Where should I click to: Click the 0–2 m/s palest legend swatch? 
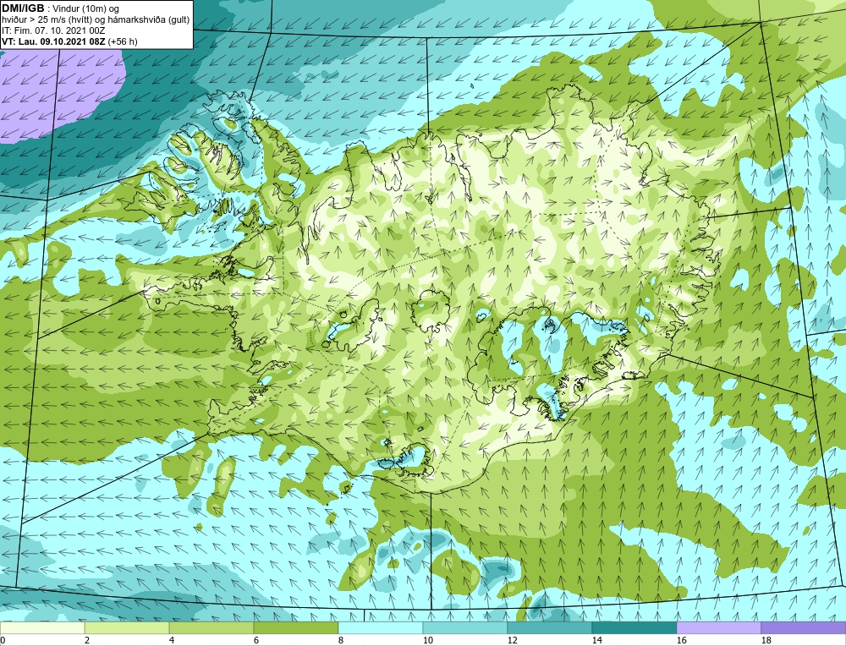(x=42, y=627)
